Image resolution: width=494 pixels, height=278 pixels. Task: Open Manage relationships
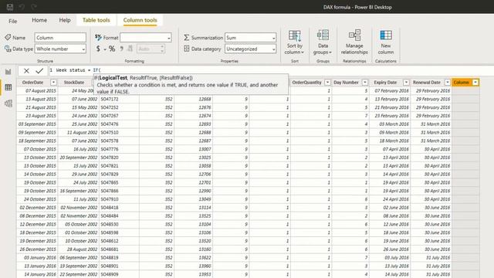pyautogui.click(x=354, y=42)
